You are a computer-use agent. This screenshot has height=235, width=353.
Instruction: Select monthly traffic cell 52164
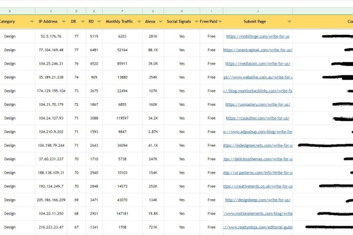pyautogui.click(x=122, y=50)
